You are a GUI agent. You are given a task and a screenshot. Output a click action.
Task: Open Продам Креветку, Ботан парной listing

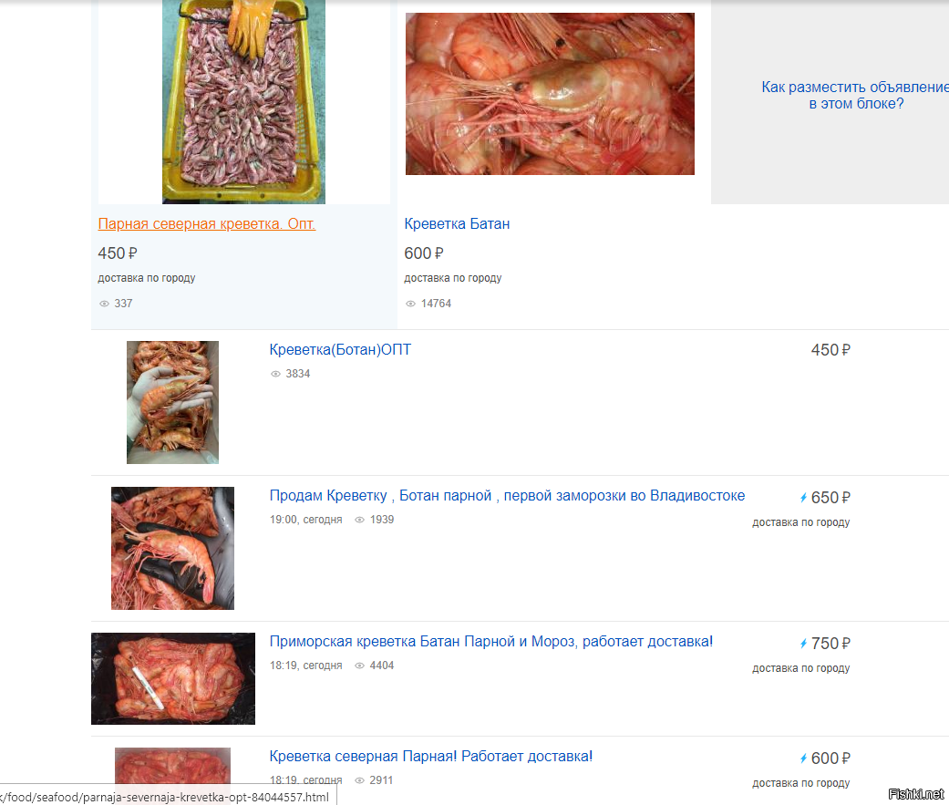(507, 496)
